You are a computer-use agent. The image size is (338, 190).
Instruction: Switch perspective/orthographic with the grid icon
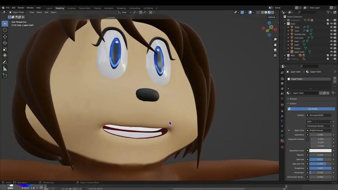pos(275,55)
